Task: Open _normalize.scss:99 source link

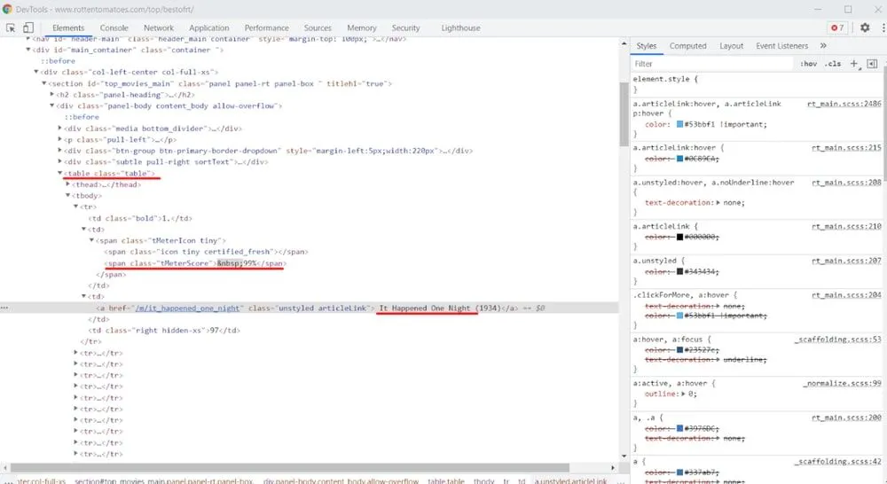Action: 842,383
